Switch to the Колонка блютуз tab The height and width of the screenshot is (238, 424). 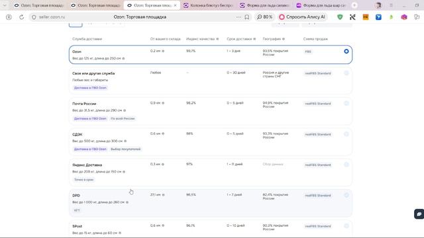click(x=209, y=5)
